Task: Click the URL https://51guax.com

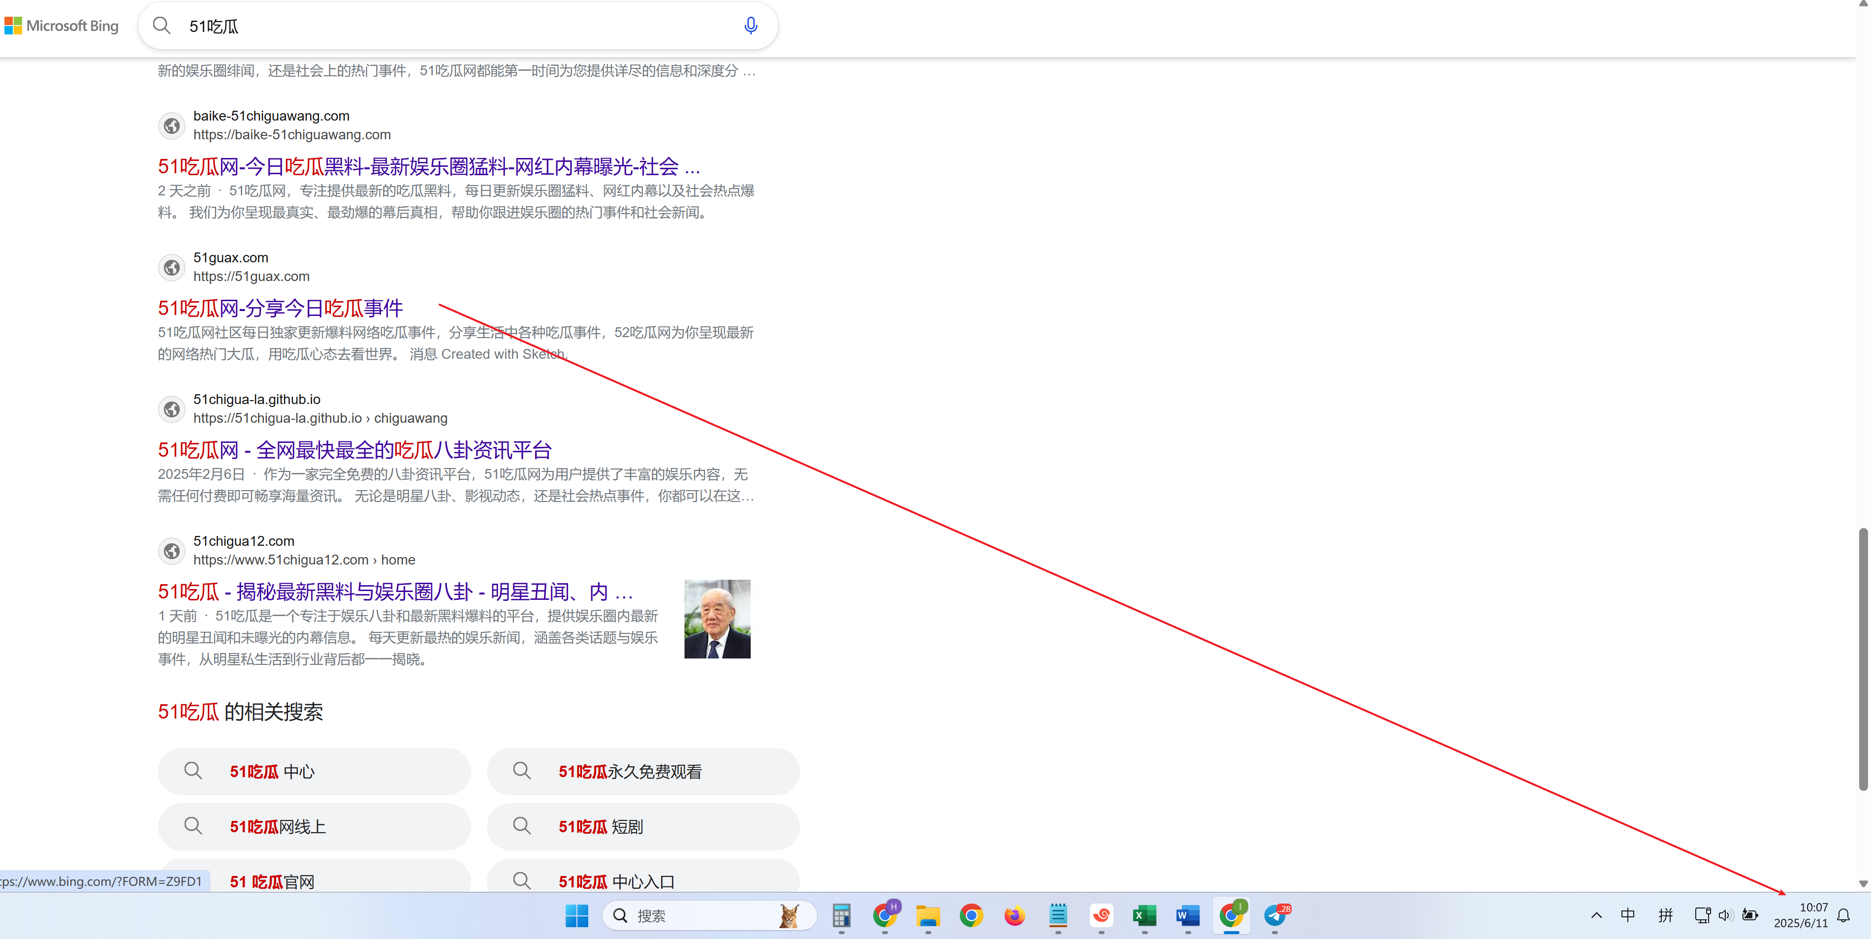Action: 252,276
